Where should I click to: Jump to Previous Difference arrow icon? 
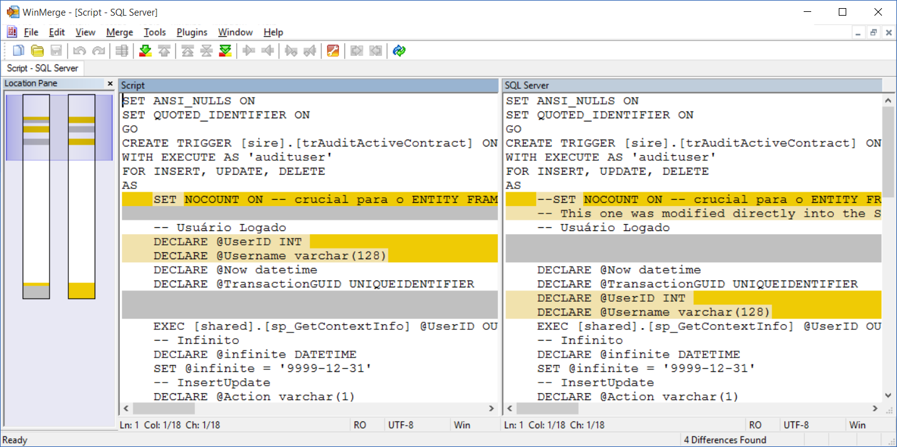coord(164,51)
